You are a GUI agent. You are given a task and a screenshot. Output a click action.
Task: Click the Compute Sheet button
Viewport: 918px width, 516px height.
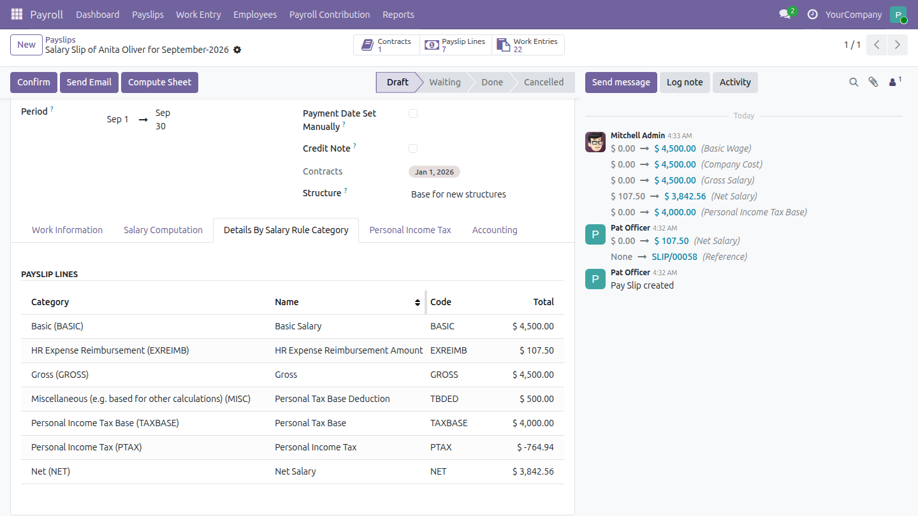click(159, 82)
